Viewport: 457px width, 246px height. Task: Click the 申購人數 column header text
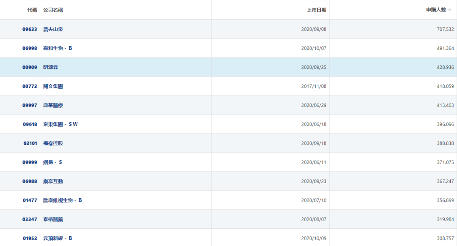pyautogui.click(x=436, y=10)
